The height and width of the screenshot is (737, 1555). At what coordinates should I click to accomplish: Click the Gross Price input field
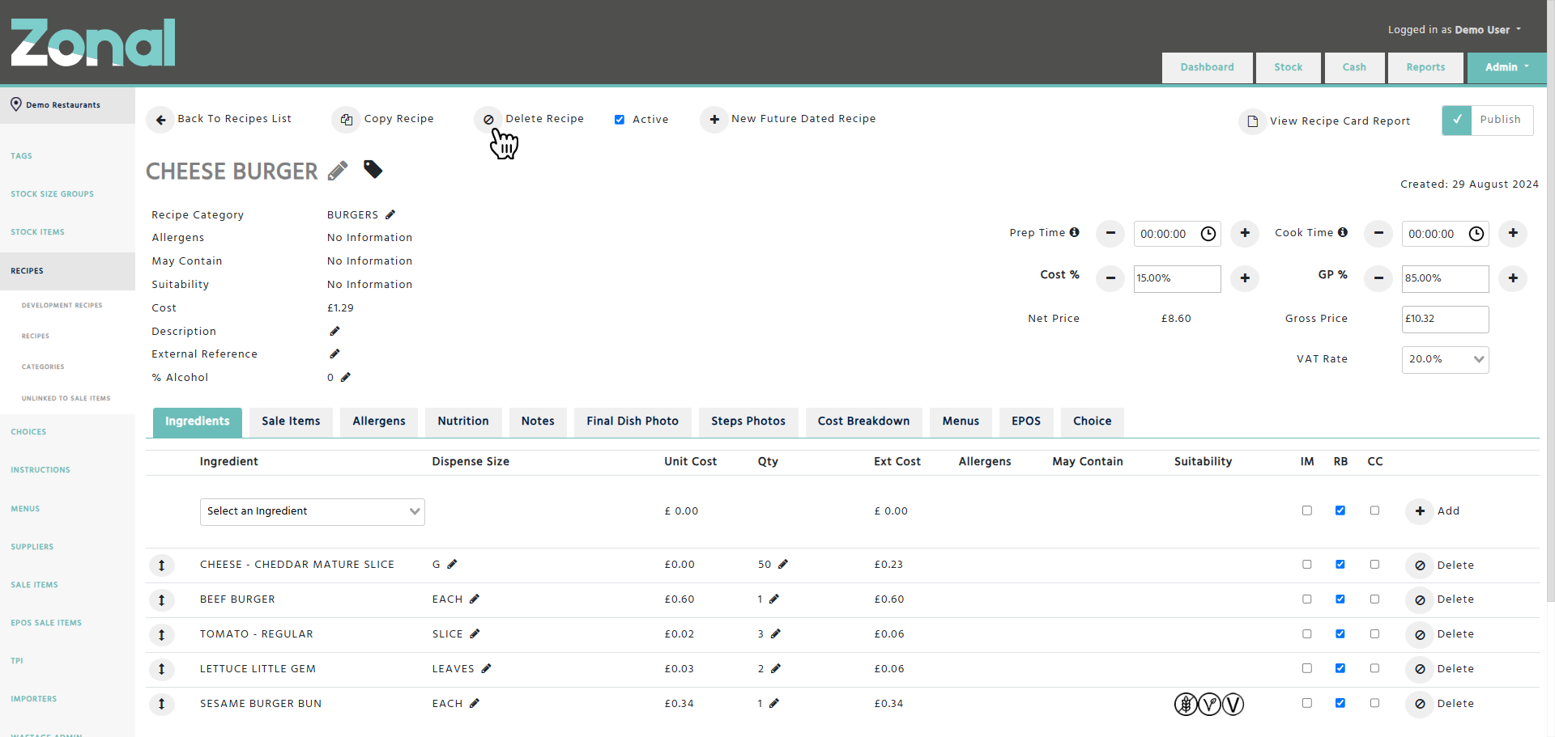click(x=1446, y=319)
